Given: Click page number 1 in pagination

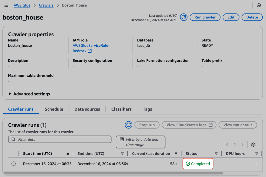Looking at the screenshot, I should pos(235,145).
